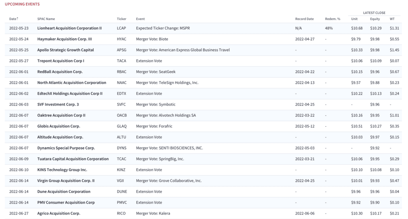Image resolution: width=408 pixels, height=219 pixels.
Task: Click the OACB ticker
Action: pos(122,115)
